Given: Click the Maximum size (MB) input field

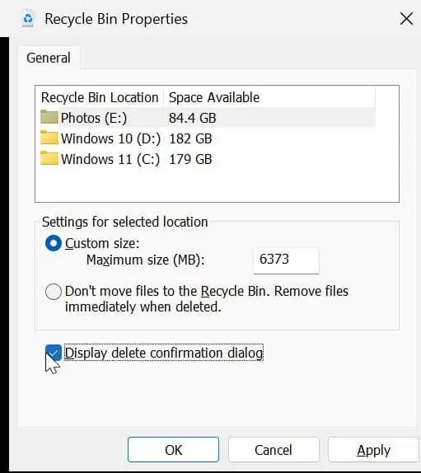Looking at the screenshot, I should click(286, 260).
